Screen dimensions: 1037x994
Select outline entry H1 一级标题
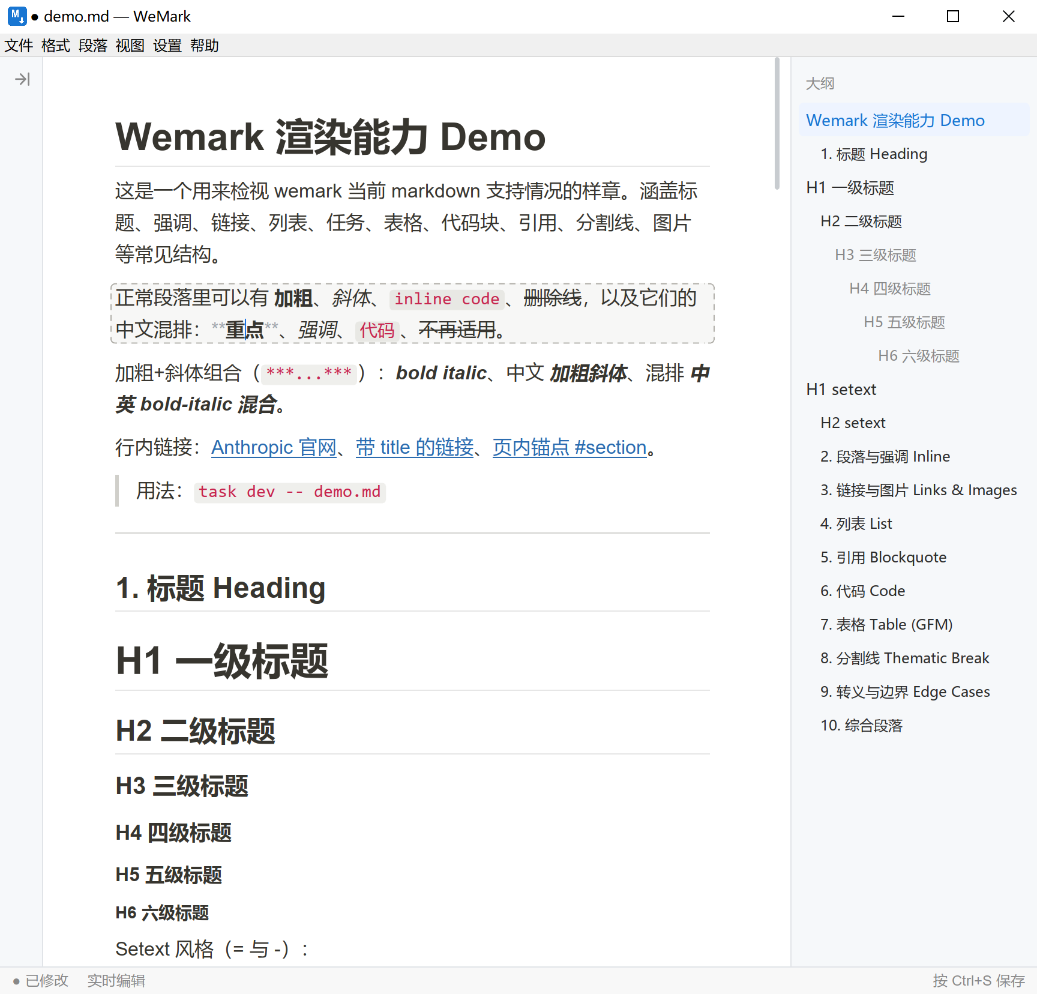point(914,188)
